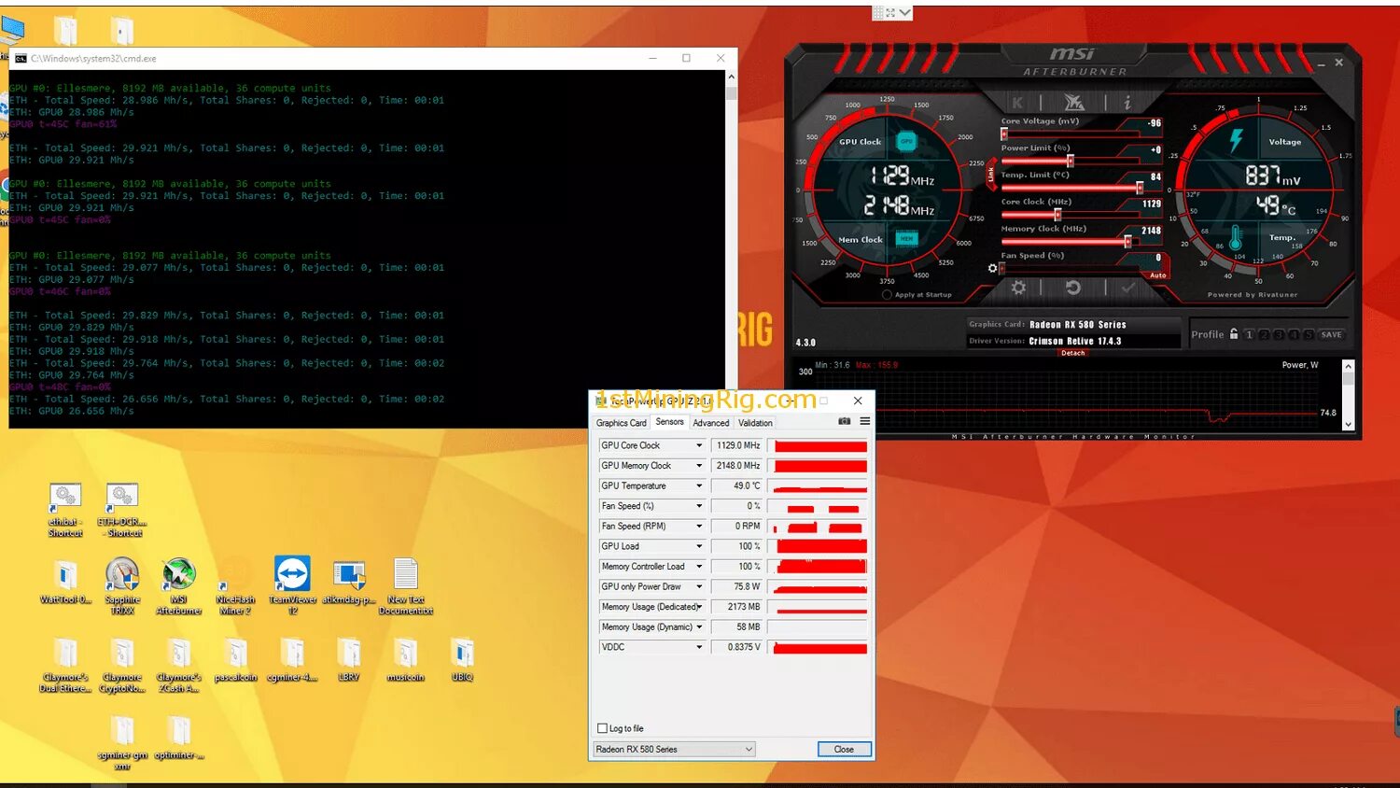Viewport: 1400px width, 788px height.
Task: Open the Sapphire TRIXX desktop icon
Action: (122, 586)
